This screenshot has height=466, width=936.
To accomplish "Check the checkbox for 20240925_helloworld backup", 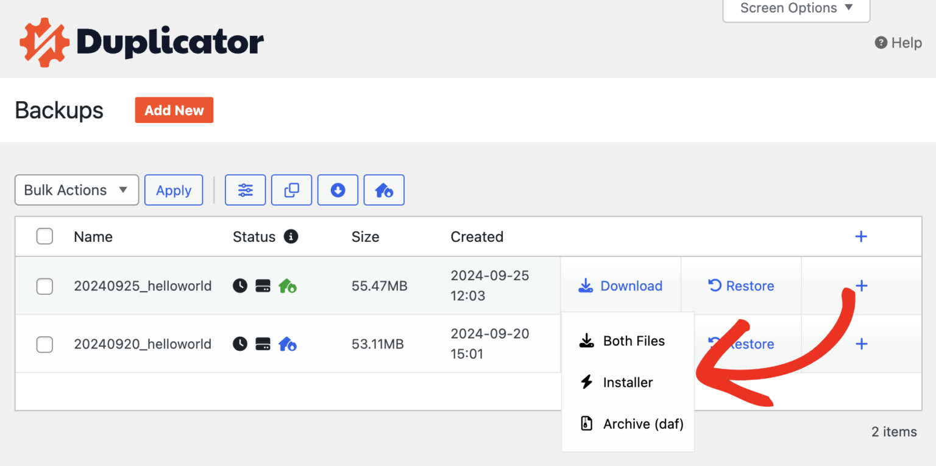I will click(44, 286).
